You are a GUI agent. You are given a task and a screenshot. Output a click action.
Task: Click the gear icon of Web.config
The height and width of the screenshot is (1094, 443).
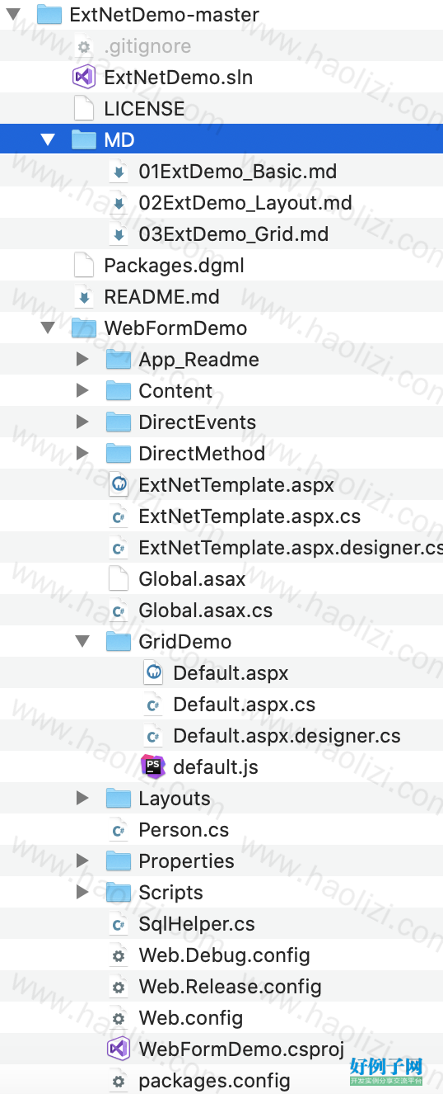coord(119,1018)
